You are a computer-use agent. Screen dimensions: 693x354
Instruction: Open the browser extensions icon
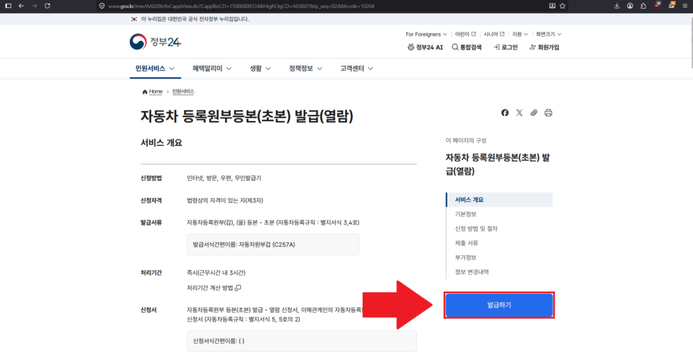coord(644,6)
